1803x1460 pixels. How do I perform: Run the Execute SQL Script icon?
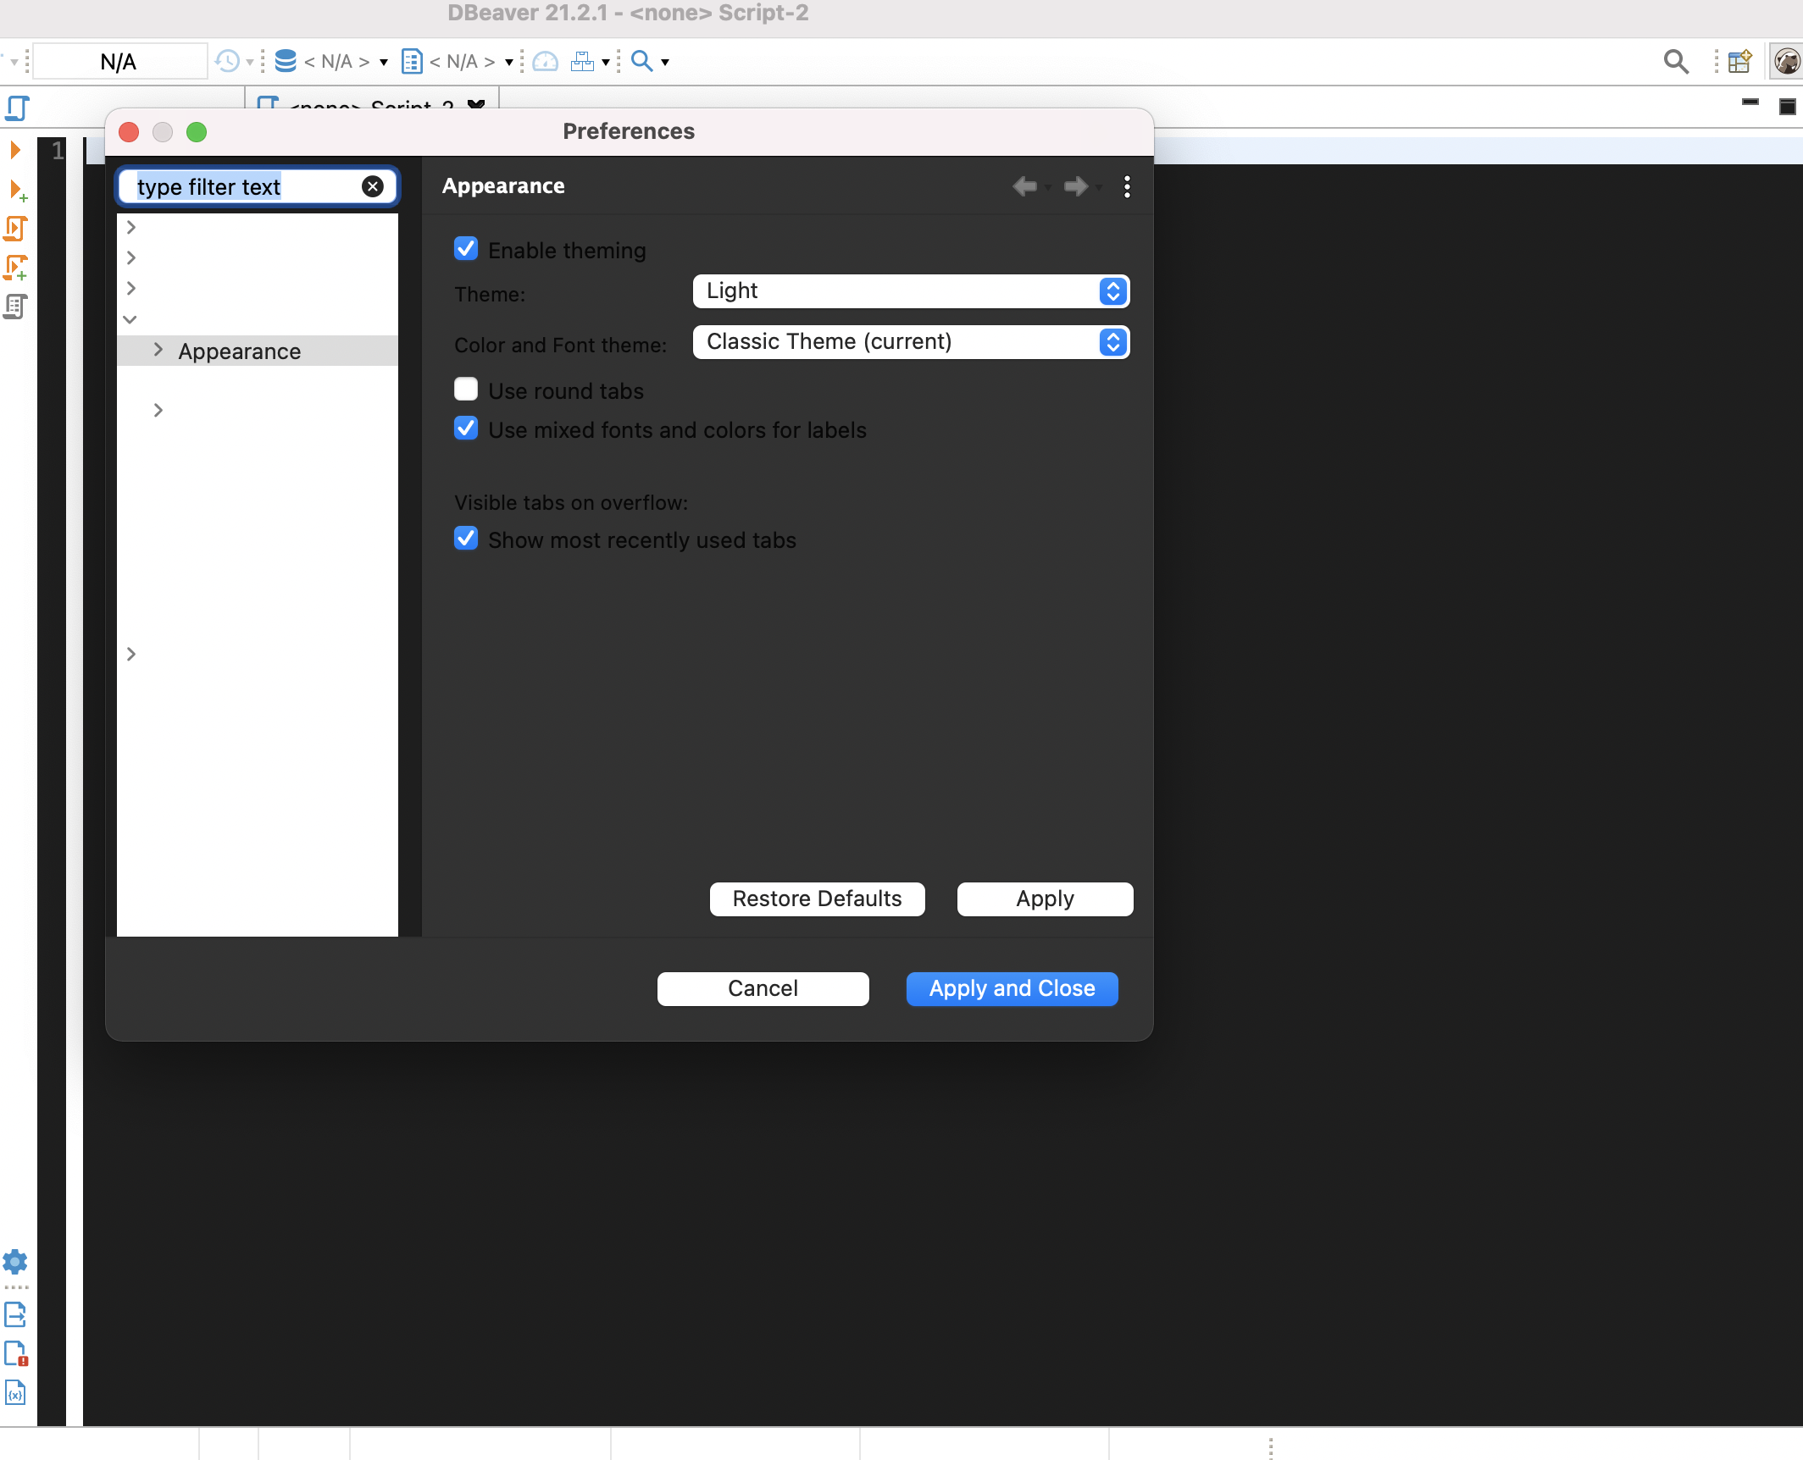tap(15, 229)
